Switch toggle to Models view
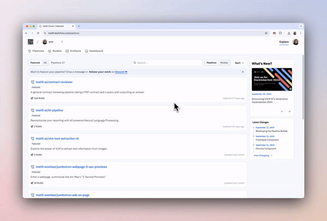 (x=224, y=63)
